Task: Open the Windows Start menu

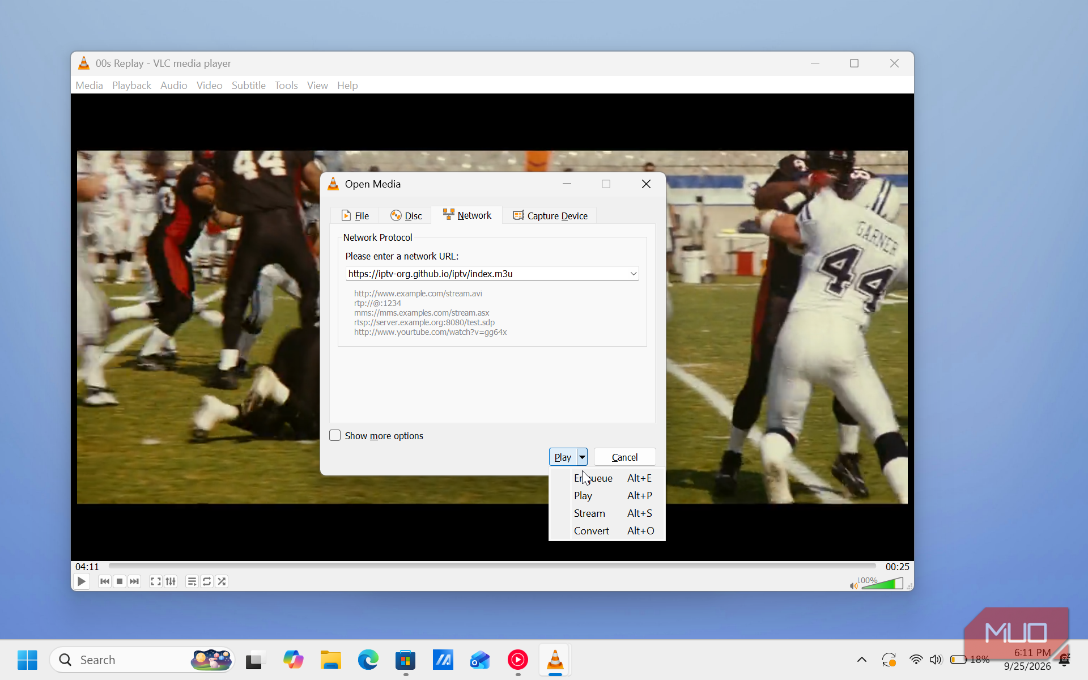Action: 27,660
